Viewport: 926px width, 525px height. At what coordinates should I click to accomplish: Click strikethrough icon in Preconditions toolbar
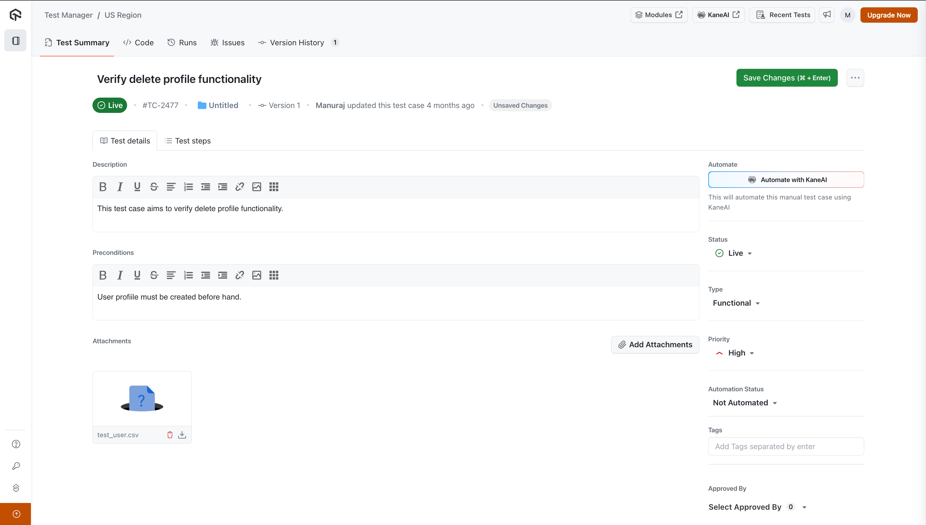(154, 275)
